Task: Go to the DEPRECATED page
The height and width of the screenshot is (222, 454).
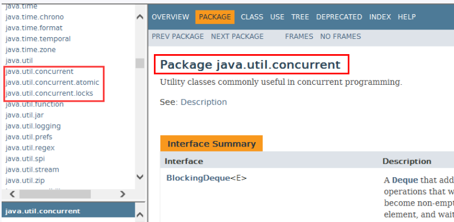Action: pyautogui.click(x=339, y=17)
